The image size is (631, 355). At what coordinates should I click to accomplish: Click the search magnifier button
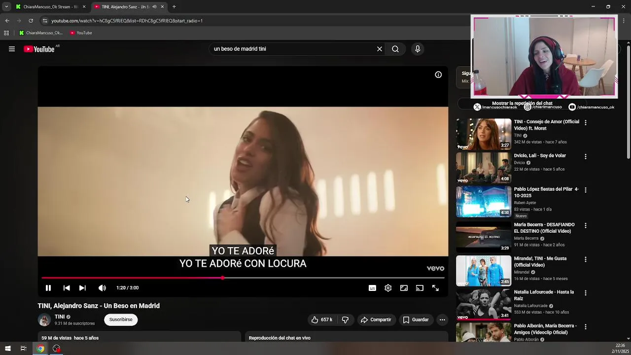(395, 49)
